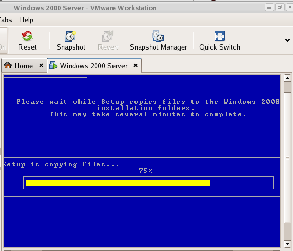
Task: Click the yellow file-copy progress bar
Action: tap(118, 183)
